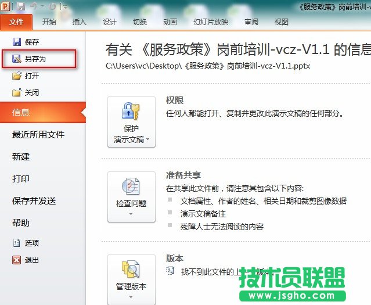Click the 另存为 save-as icon

17,59
